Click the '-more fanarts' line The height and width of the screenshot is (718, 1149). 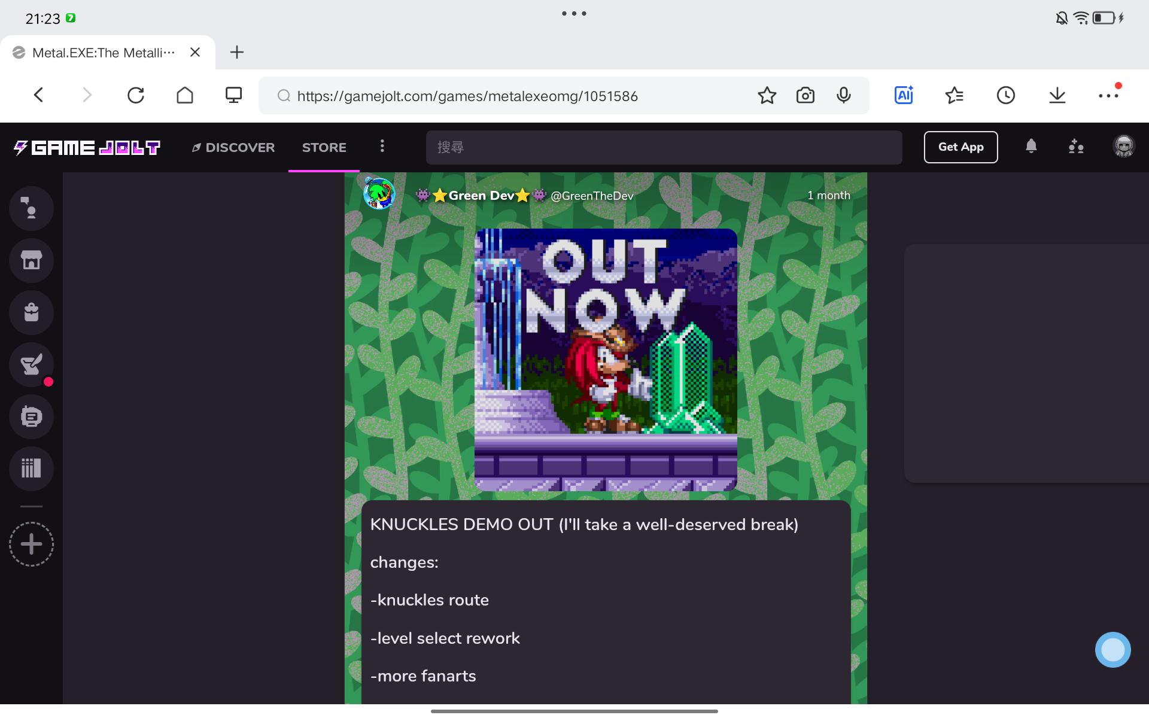pos(423,676)
